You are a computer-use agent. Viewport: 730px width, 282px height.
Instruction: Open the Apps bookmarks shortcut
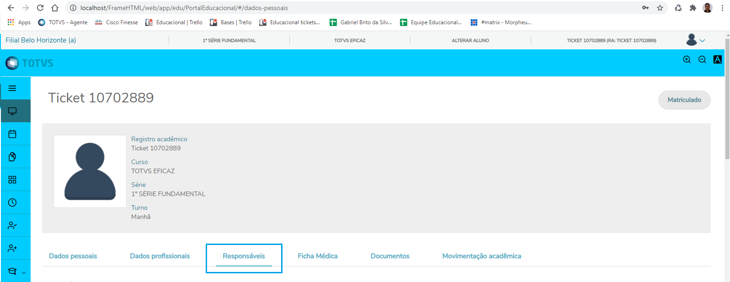pyautogui.click(x=19, y=22)
